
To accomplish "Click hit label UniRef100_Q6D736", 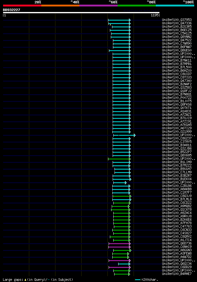I will (177, 244).
